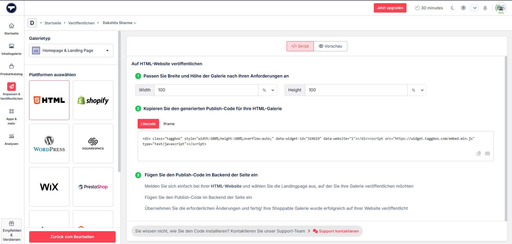Open Startseite from the sidebar

tap(12, 29)
